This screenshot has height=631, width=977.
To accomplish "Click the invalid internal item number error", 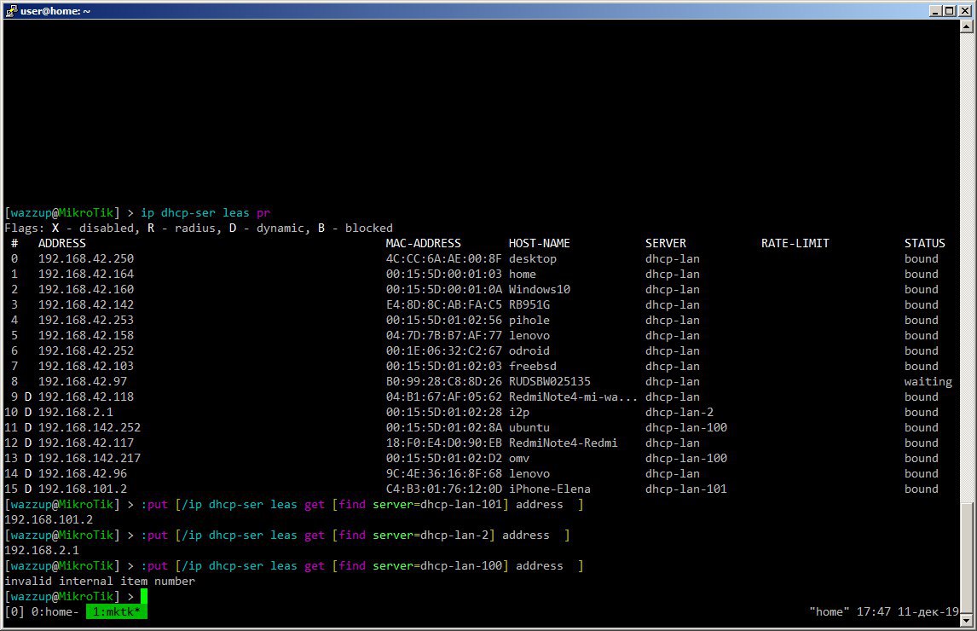I will 100,582.
